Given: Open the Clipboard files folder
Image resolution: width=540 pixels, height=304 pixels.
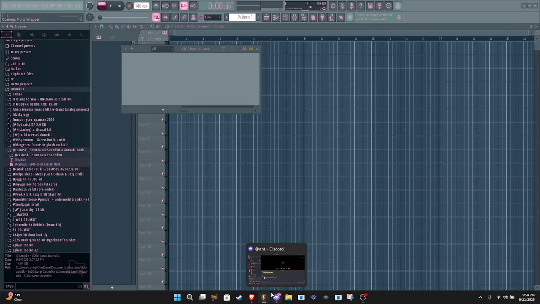Looking at the screenshot, I should click(22, 74).
